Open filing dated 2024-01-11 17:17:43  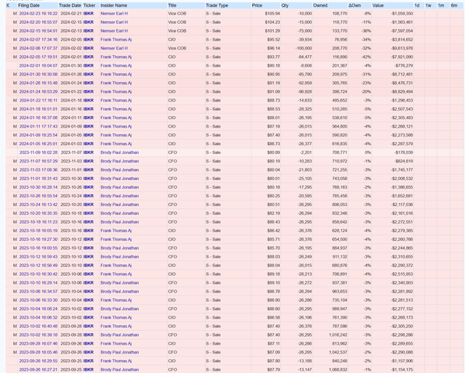coord(39,126)
